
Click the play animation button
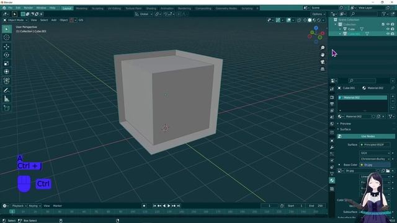[x=169, y=206]
